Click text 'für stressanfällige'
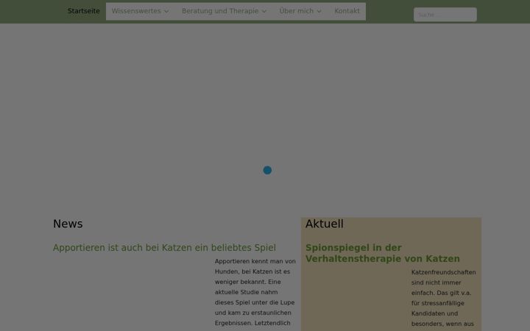Viewport: 530px width, 331px height. click(x=438, y=303)
